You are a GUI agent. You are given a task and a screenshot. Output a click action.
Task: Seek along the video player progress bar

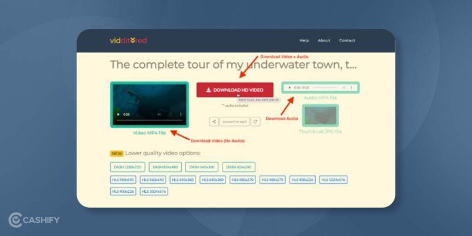(x=150, y=120)
